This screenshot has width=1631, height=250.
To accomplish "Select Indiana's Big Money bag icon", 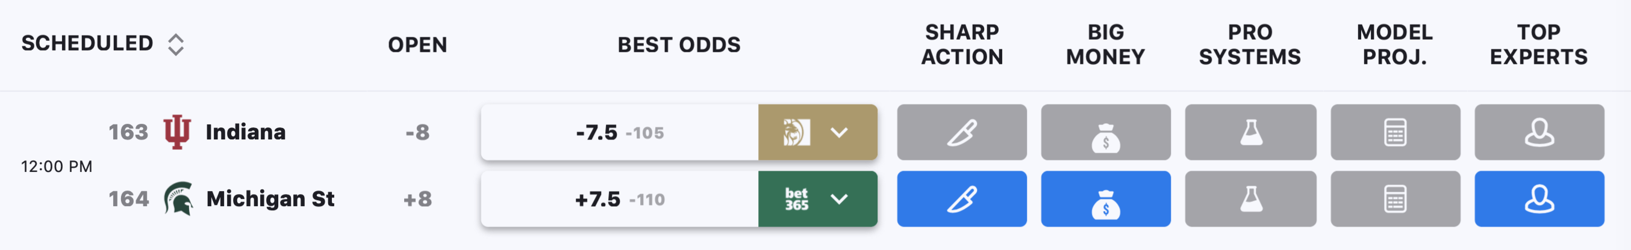I will tap(1105, 132).
